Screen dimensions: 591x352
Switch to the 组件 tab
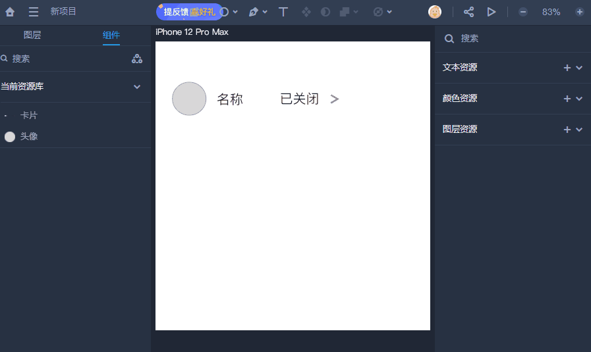pyautogui.click(x=111, y=35)
